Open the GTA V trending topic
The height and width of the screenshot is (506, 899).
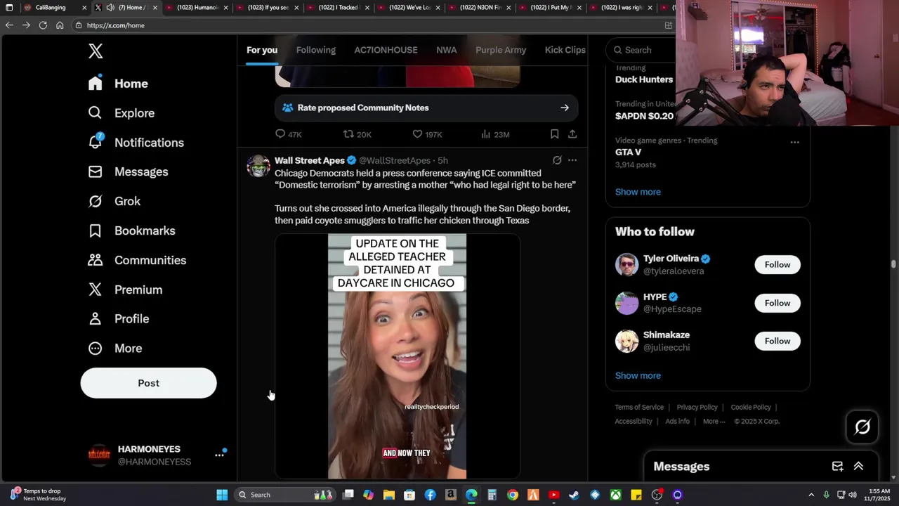tap(628, 152)
